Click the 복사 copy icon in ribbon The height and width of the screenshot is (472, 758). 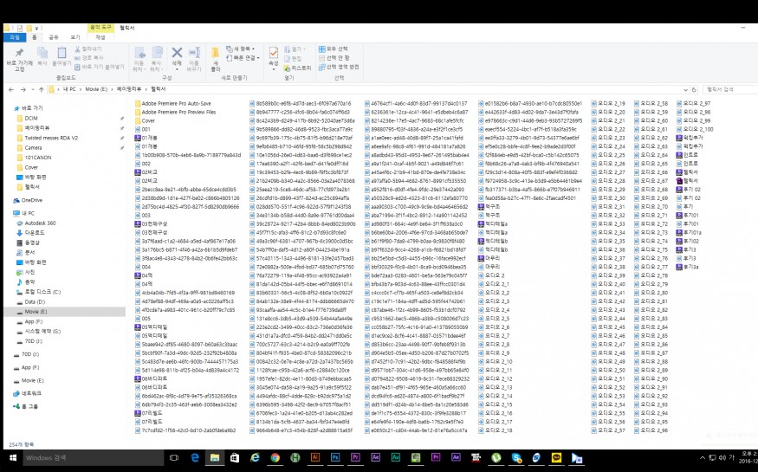click(x=43, y=54)
